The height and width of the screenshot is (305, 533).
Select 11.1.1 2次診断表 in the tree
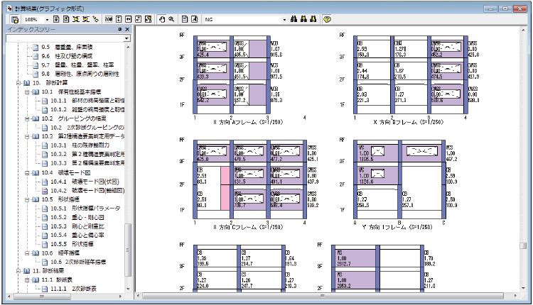[77, 289]
